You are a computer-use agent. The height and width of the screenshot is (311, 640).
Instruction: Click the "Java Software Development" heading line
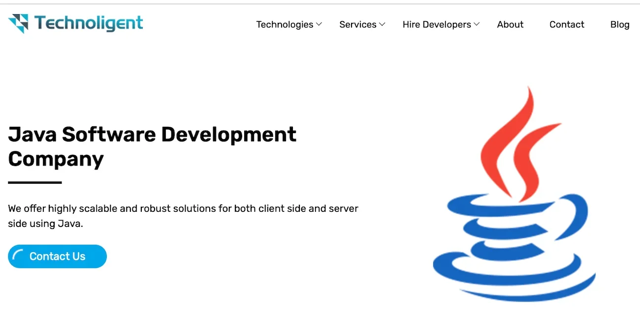click(152, 134)
